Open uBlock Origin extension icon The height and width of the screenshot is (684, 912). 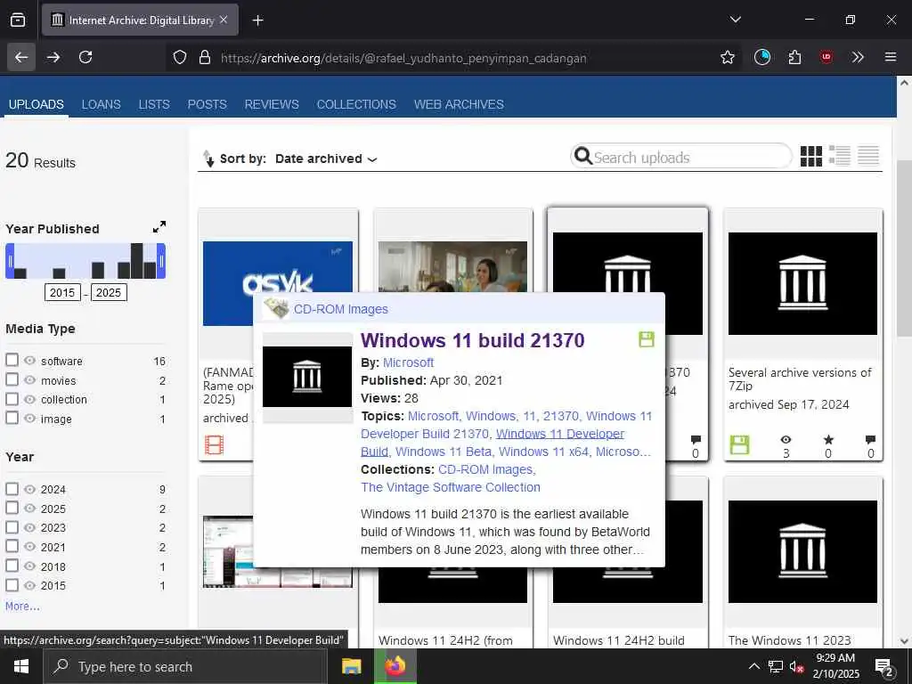826,57
